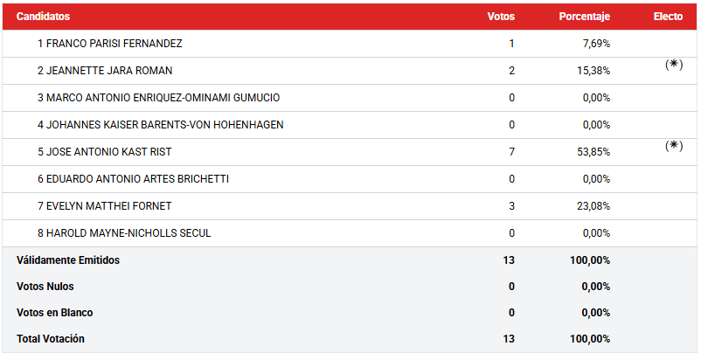Viewport: 701px width, 353px height.
Task: Click Harold Mayne-Nicholls Secul's name
Action: pyautogui.click(x=124, y=233)
